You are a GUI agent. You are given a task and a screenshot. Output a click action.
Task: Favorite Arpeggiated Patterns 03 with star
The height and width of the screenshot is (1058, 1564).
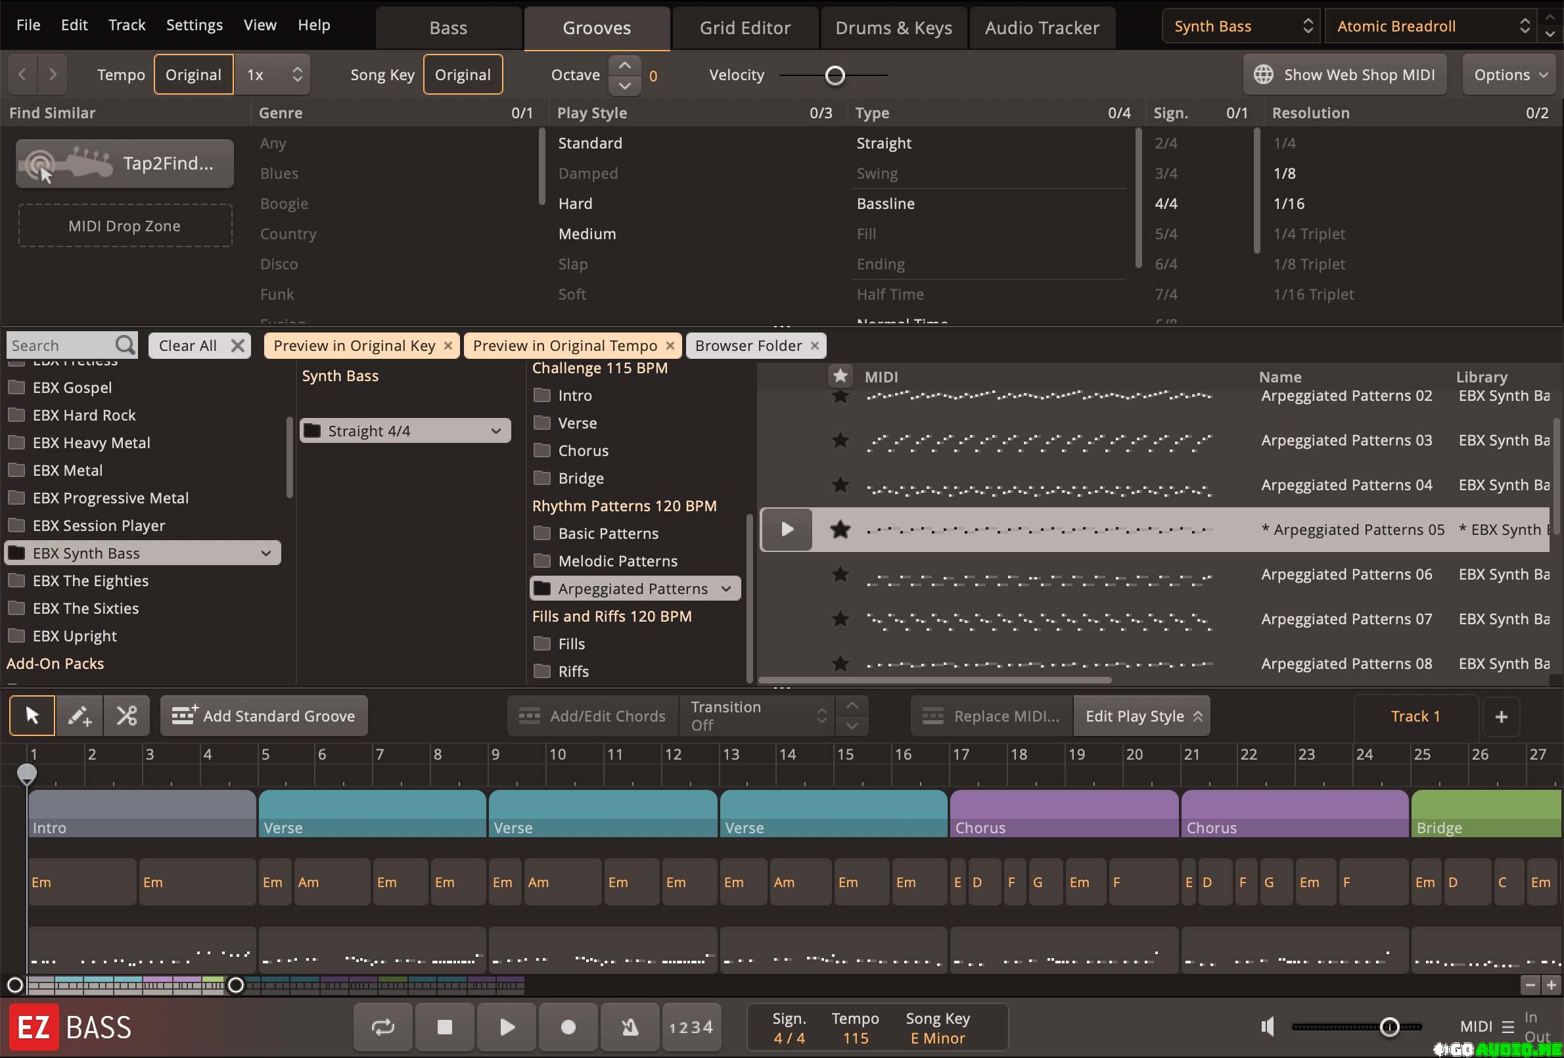(840, 440)
